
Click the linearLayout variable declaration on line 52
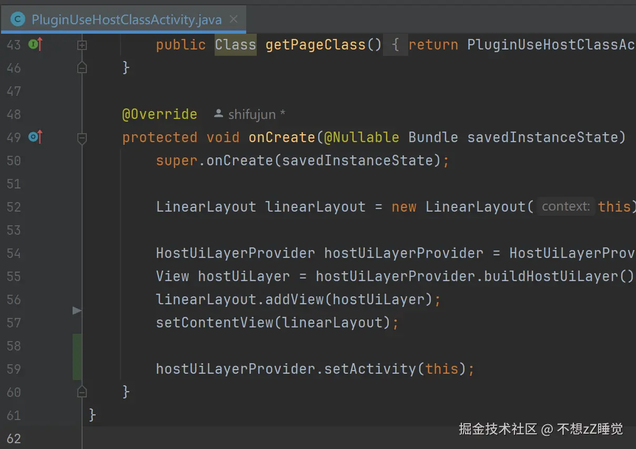tap(315, 207)
